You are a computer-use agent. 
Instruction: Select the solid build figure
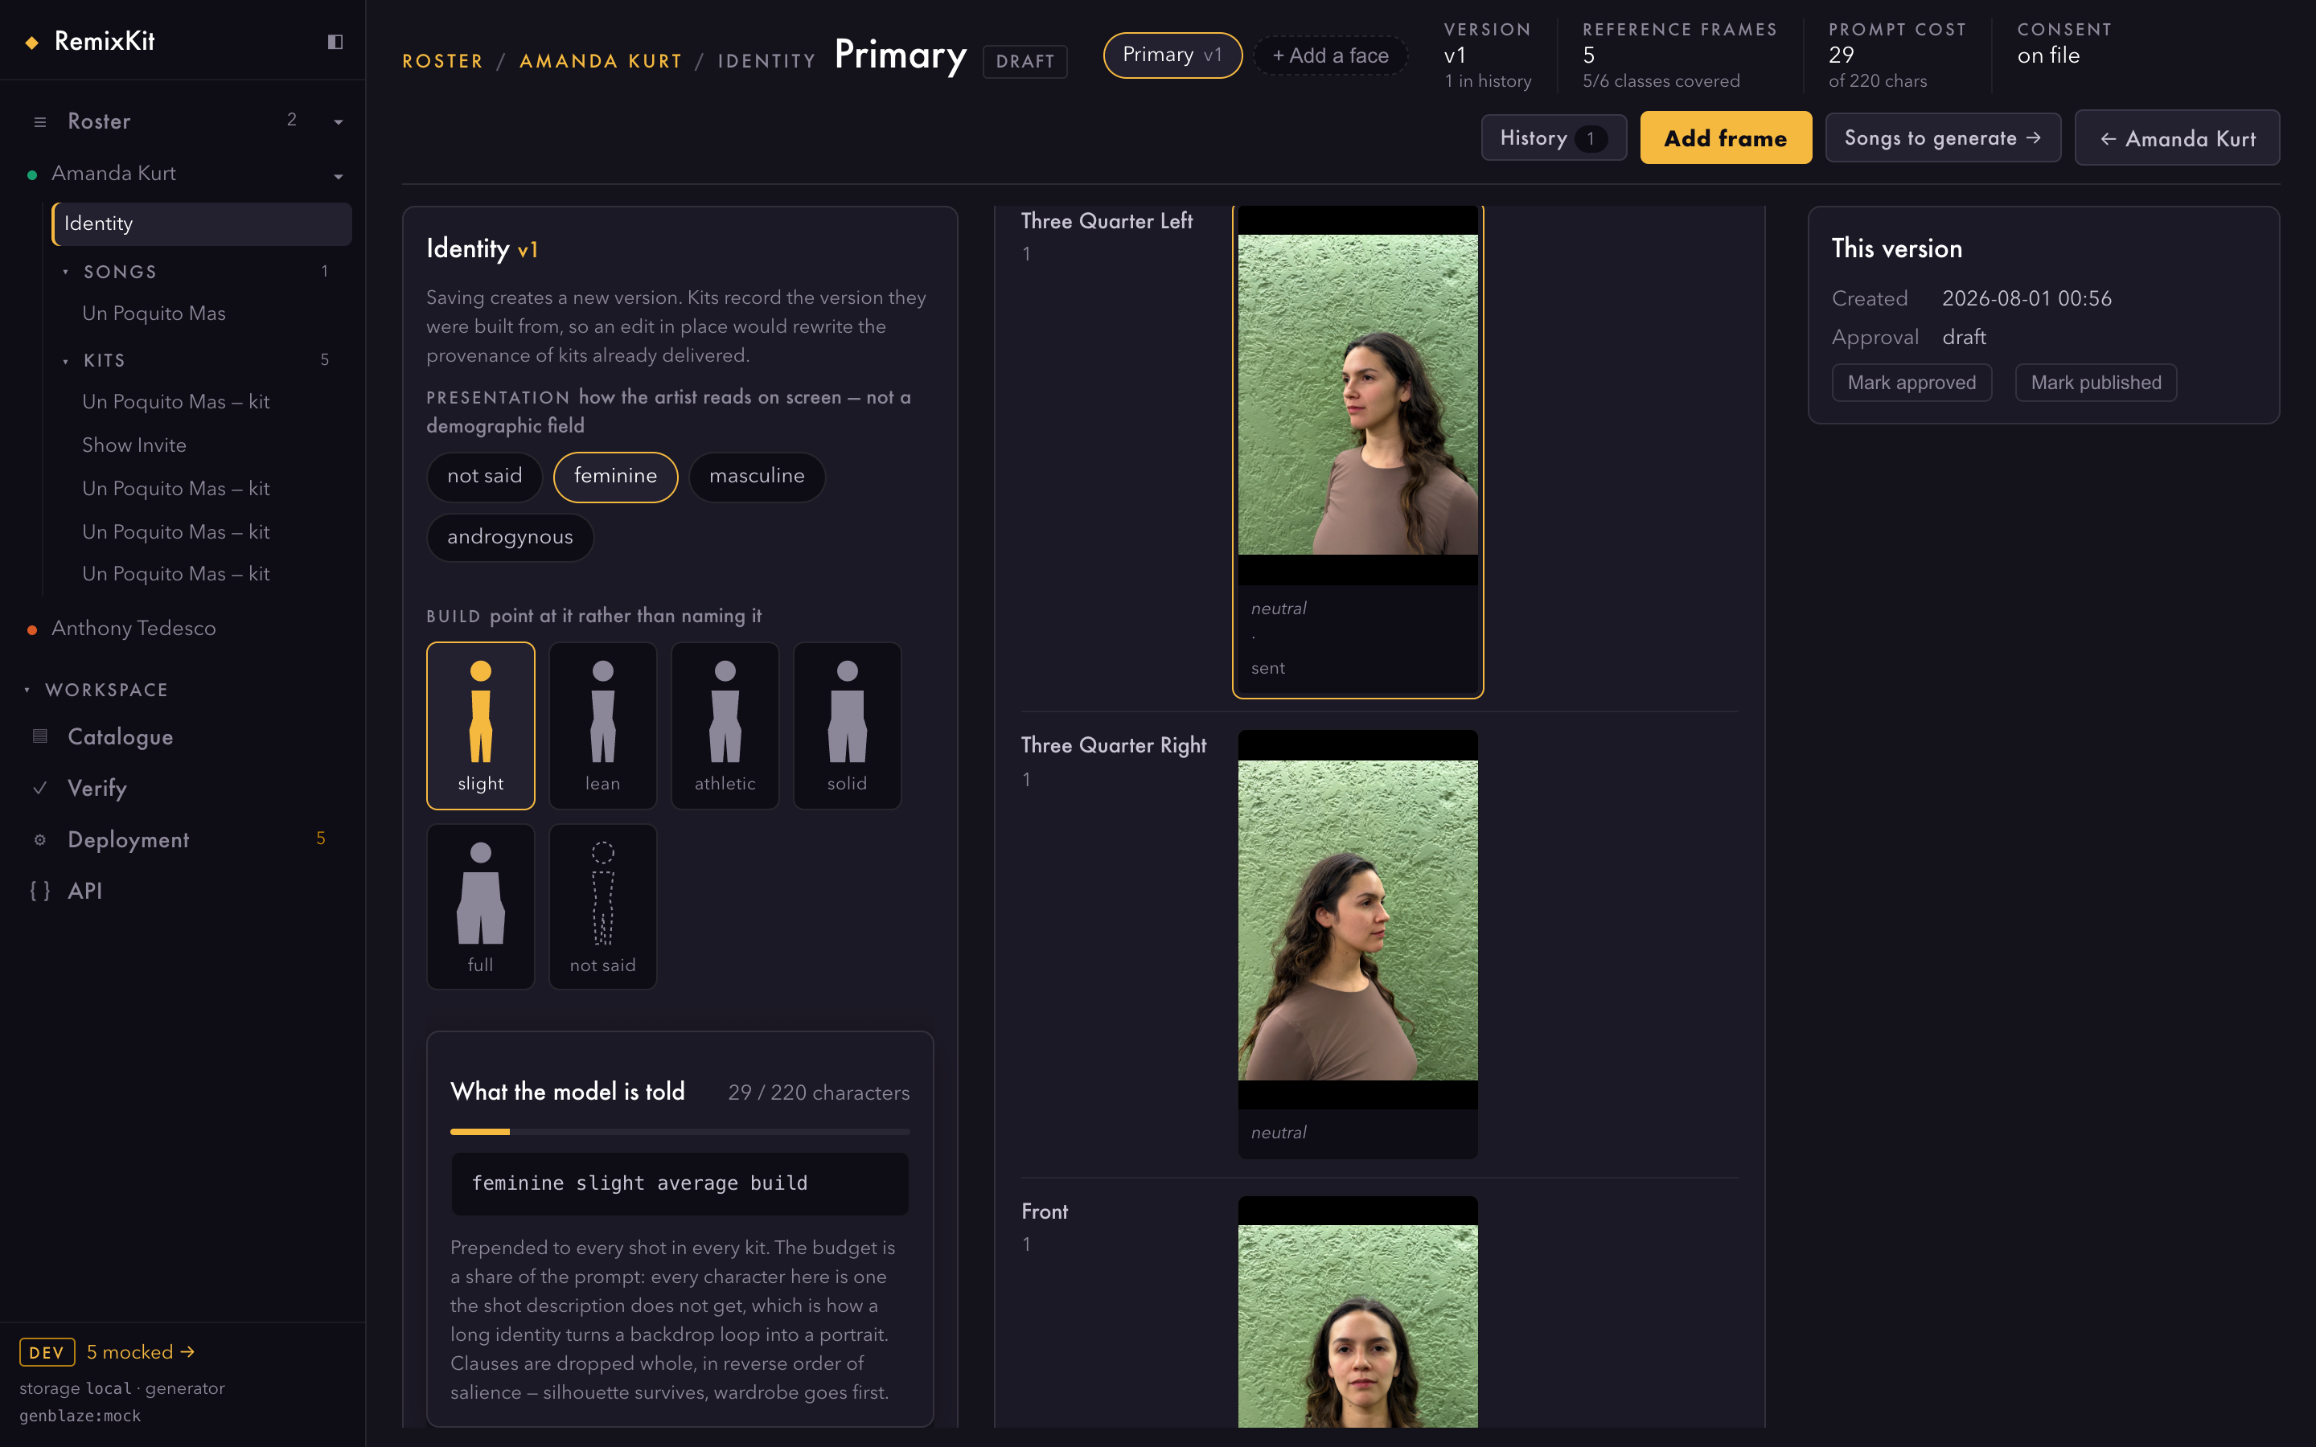coord(847,725)
